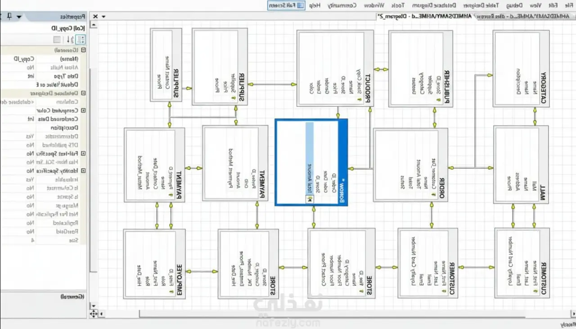
Task: Select the 'RowGuid' property row label
Action: (67, 232)
